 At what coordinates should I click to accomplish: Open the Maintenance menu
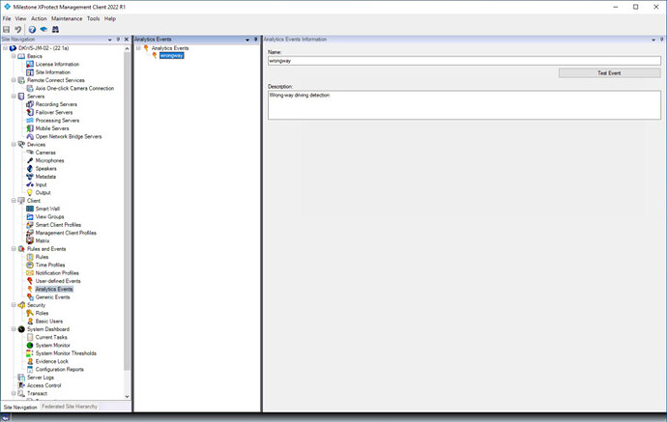[x=67, y=18]
